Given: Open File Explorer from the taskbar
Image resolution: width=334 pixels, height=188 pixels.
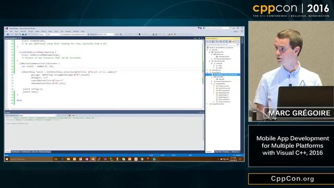Looking at the screenshot, I should pyautogui.click(x=68, y=159).
